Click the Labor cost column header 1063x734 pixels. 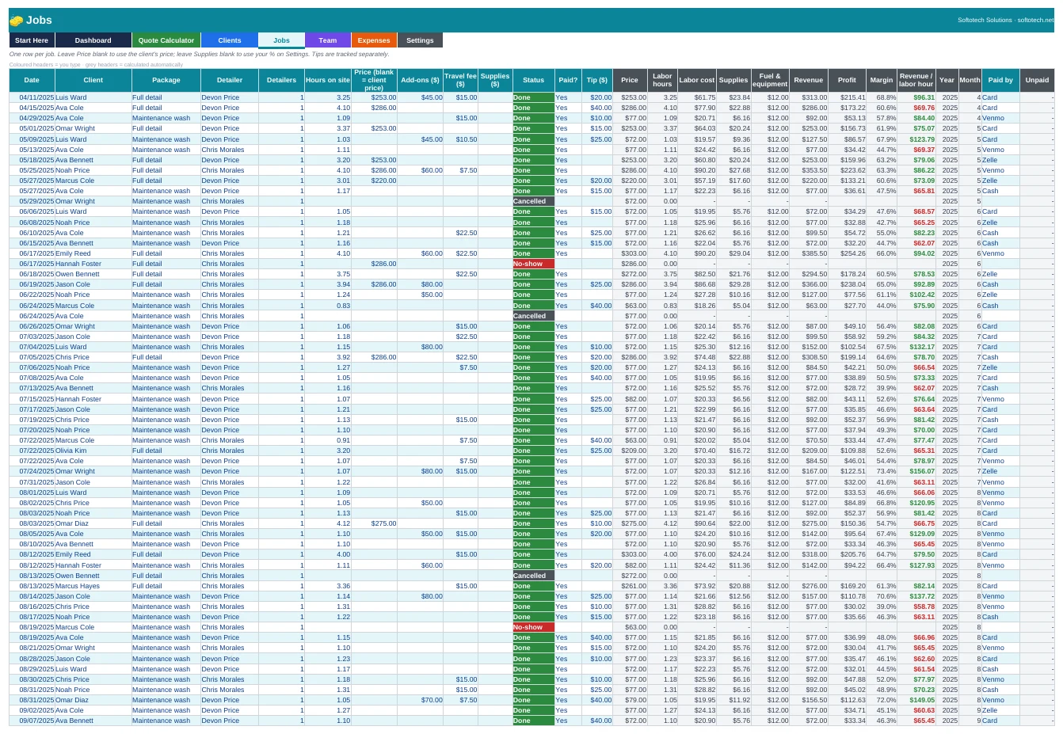tap(697, 80)
